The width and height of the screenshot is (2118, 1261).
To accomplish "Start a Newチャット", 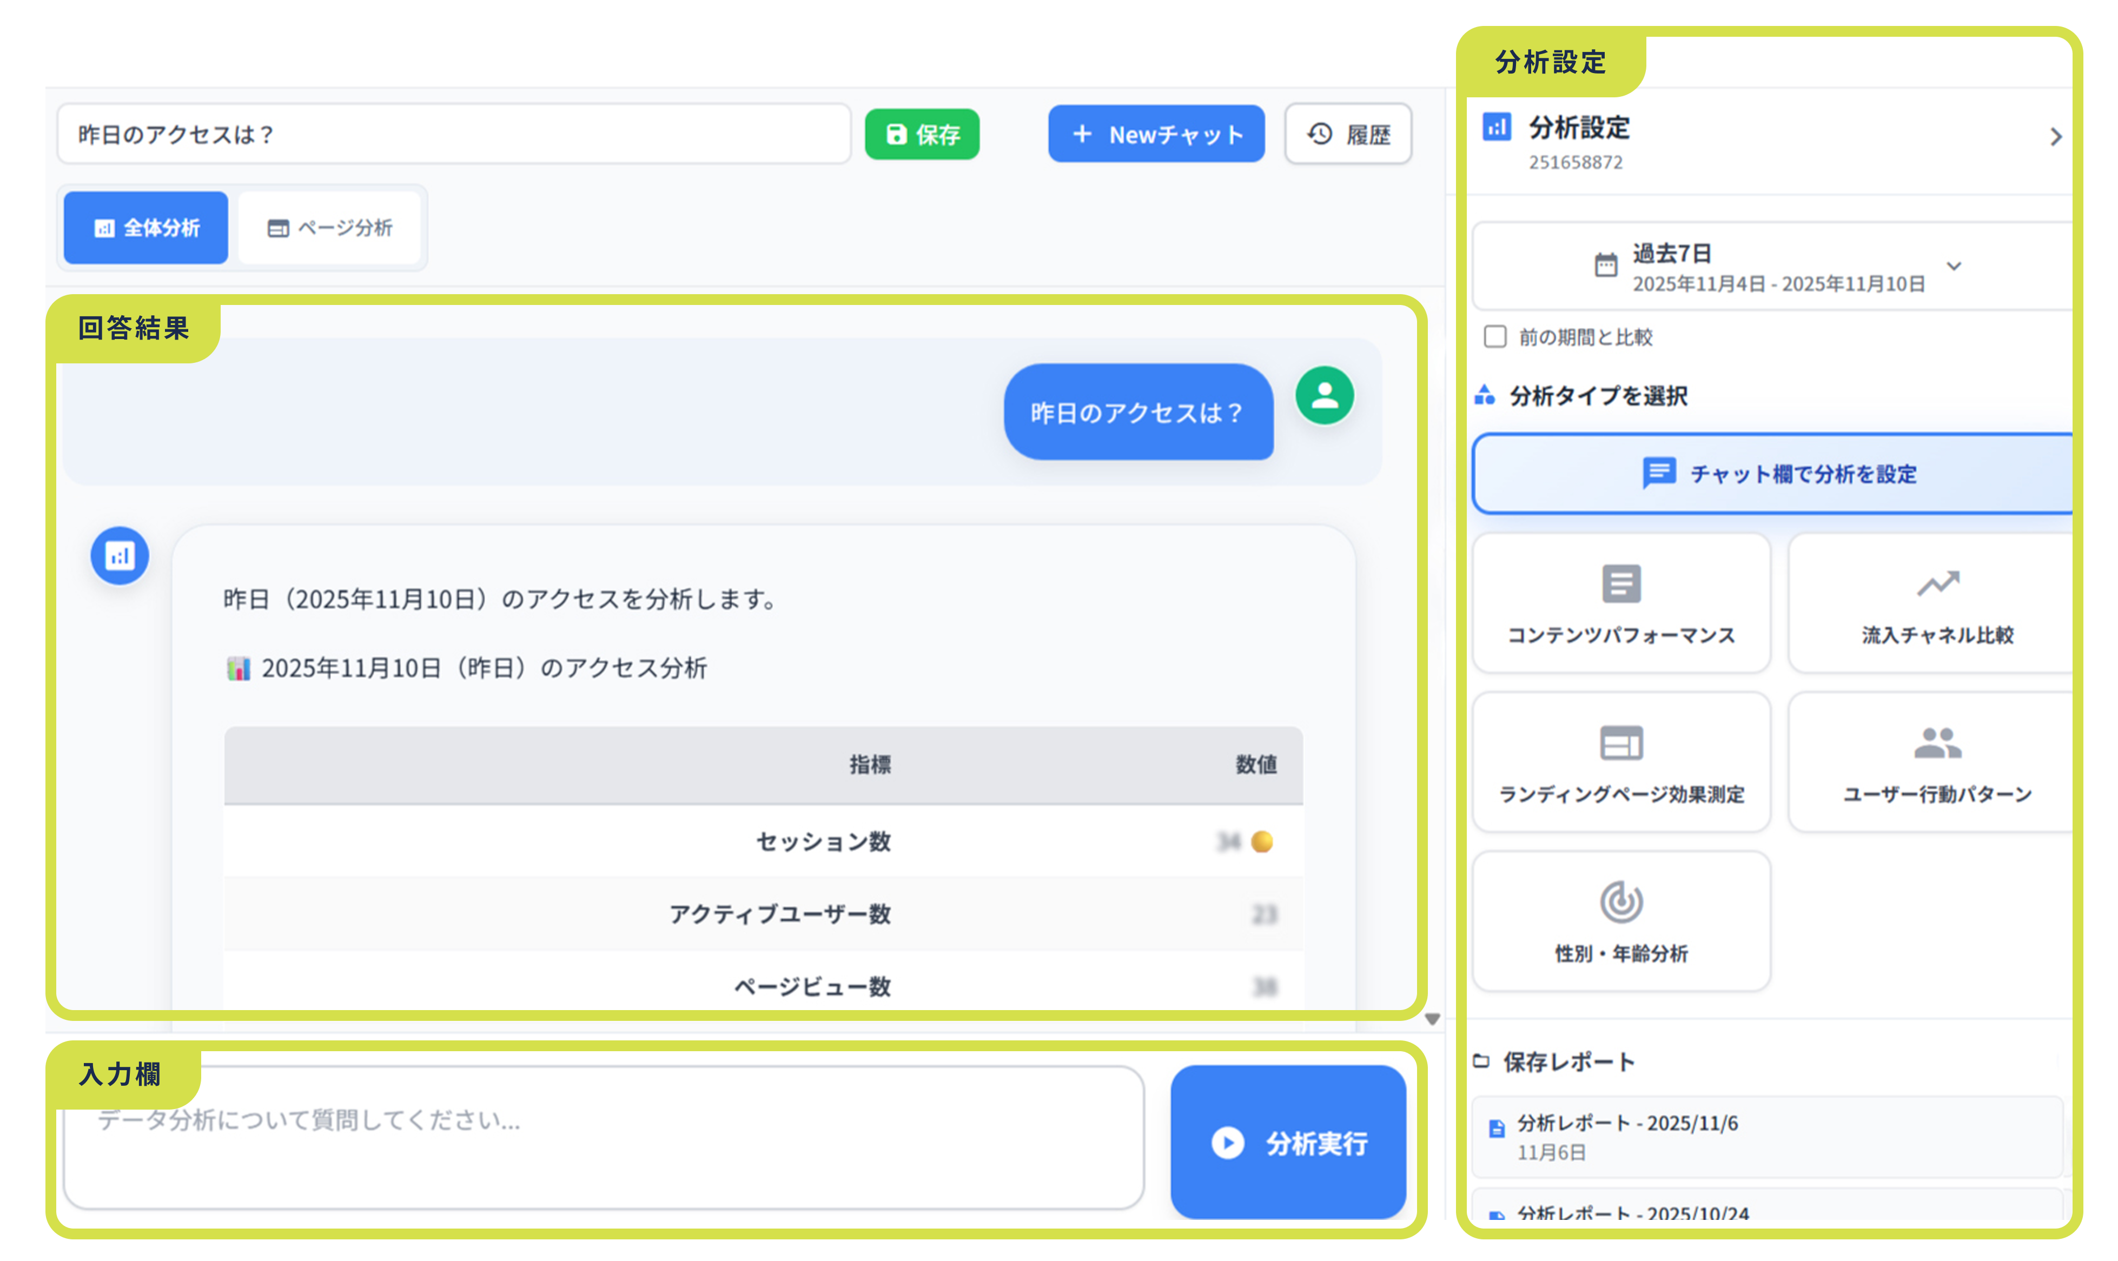I will click(1156, 134).
